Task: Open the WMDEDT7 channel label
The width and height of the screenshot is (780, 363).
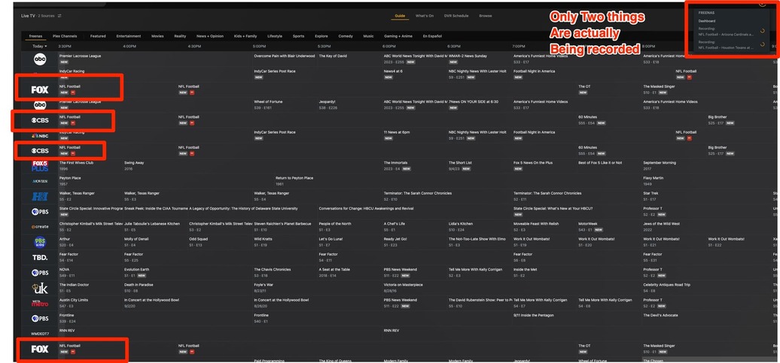Action: 40,334
